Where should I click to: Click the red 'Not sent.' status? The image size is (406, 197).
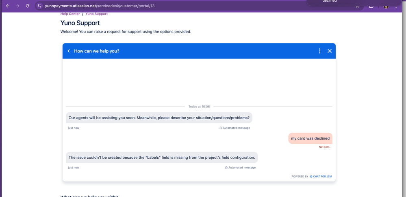[324, 147]
